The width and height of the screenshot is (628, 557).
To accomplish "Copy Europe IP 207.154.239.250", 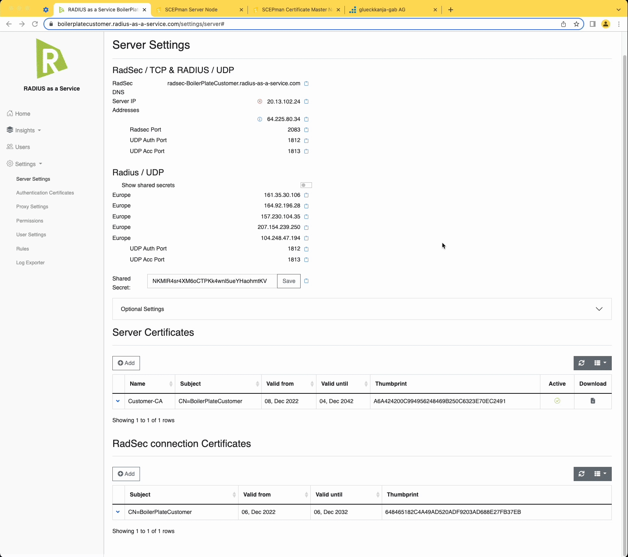I will coord(306,227).
